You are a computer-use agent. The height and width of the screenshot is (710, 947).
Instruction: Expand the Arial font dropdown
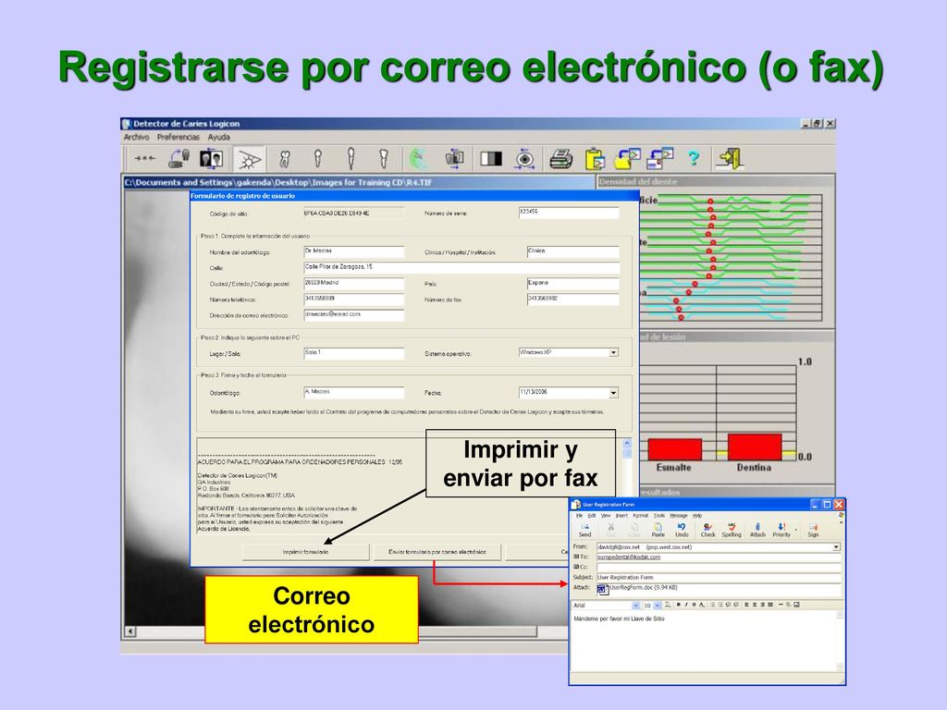[635, 605]
